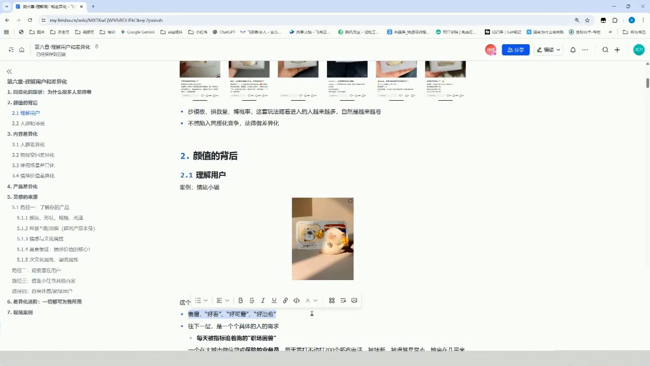Collapse the outline sidebar with the double chevron
Viewport: 650px width, 366px height.
[9, 72]
